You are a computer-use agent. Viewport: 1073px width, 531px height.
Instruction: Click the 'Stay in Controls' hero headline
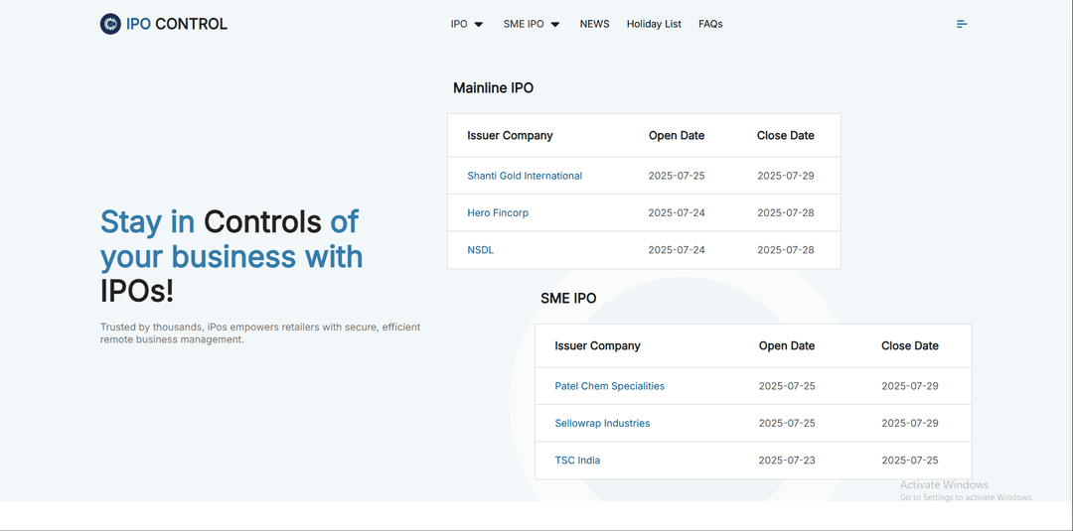231,256
